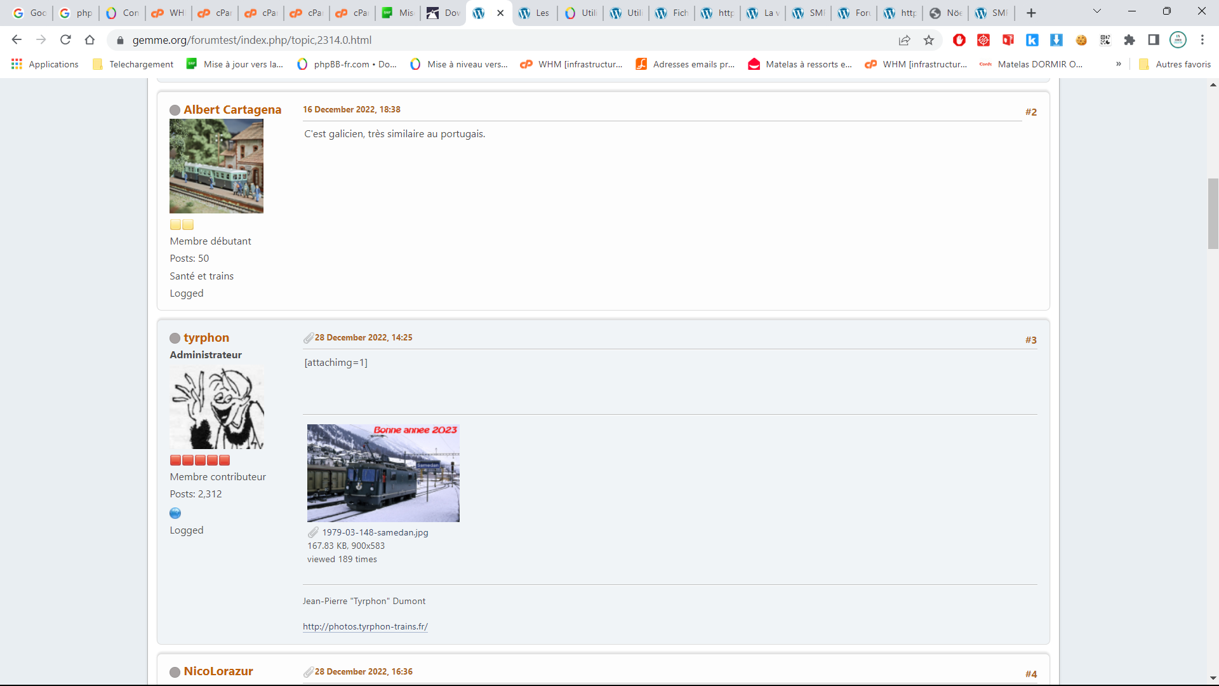The height and width of the screenshot is (686, 1219).
Task: Click the share page icon in the address bar
Action: [x=905, y=40]
